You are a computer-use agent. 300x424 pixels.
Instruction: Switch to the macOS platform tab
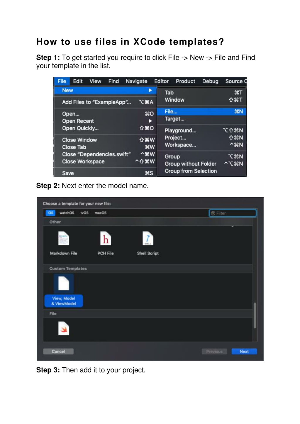pyautogui.click(x=101, y=213)
